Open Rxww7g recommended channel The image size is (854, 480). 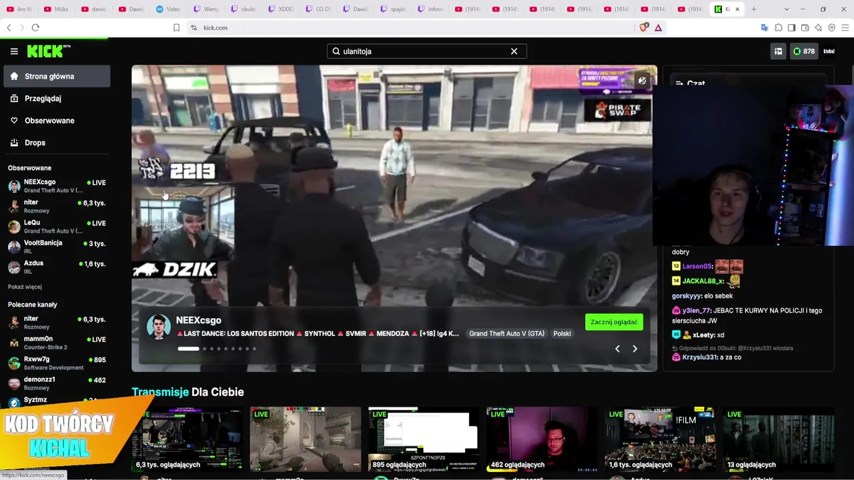(x=57, y=363)
